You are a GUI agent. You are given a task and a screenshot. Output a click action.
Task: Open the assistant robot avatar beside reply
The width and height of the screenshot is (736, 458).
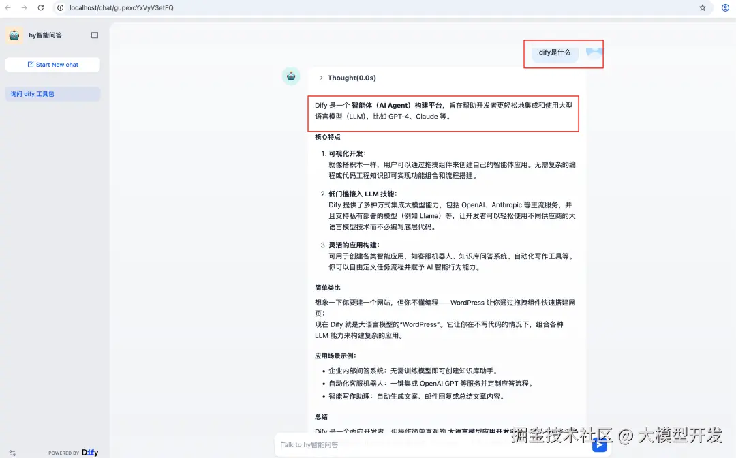point(291,76)
